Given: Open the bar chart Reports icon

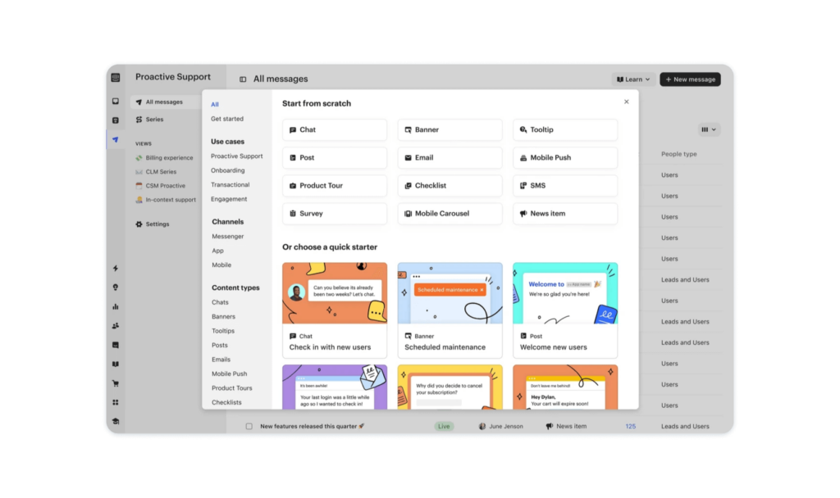Looking at the screenshot, I should (116, 306).
